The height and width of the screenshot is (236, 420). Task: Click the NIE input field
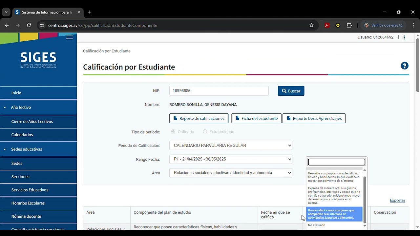click(219, 91)
